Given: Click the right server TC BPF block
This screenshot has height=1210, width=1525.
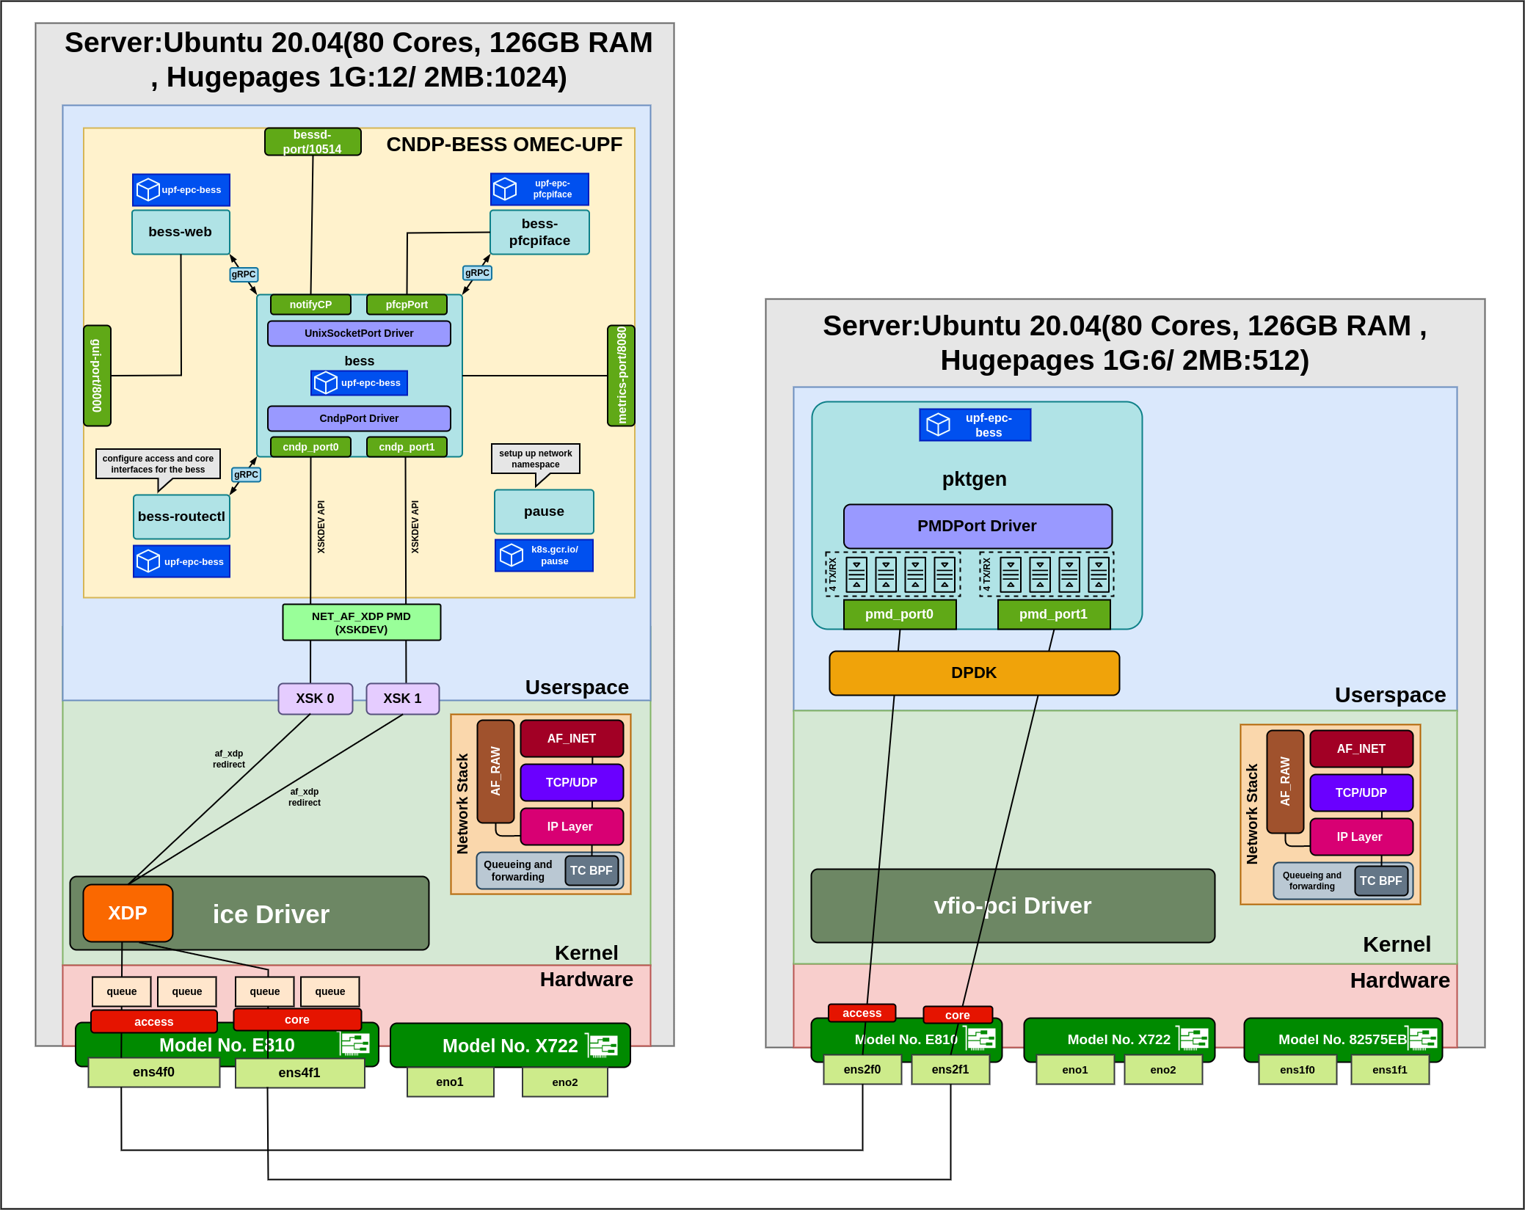Looking at the screenshot, I should 1381,881.
